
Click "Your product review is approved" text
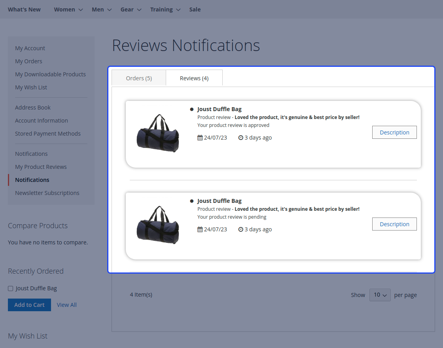coord(233,125)
